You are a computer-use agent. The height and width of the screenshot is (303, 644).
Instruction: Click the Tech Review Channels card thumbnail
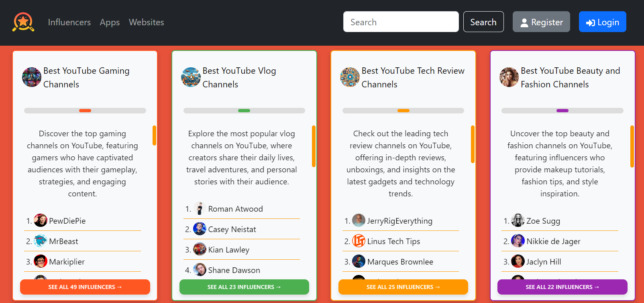tap(350, 77)
